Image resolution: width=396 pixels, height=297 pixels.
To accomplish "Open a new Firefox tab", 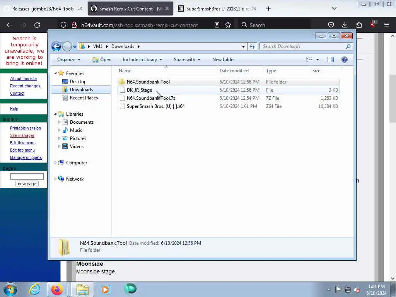I will (268, 9).
